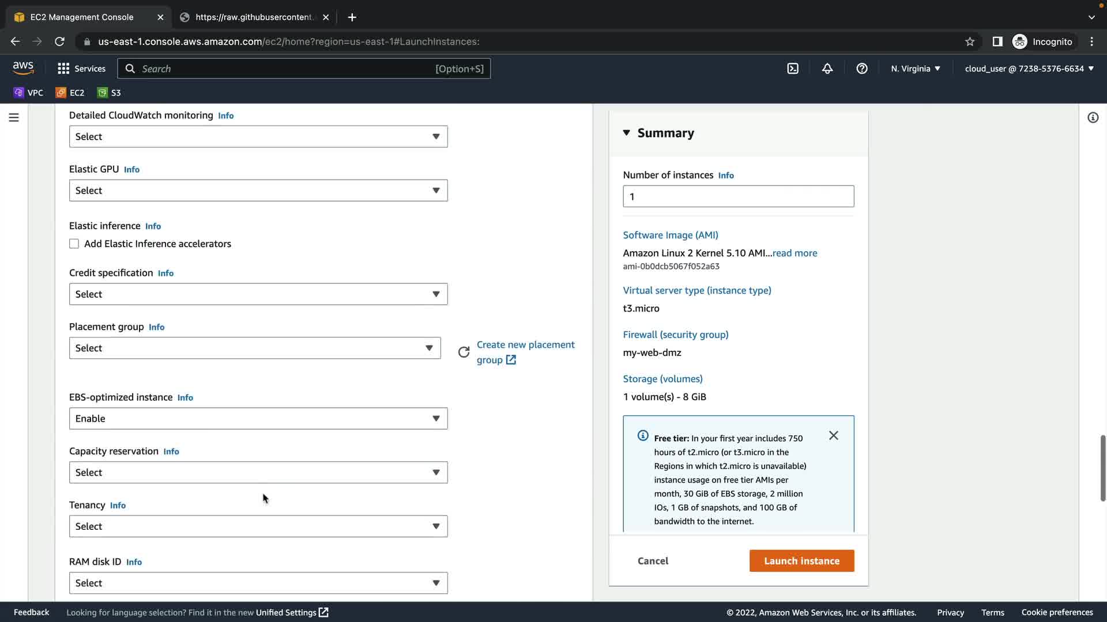Click the page vertical scrollbar thumb
1107x622 pixels.
[1102, 468]
